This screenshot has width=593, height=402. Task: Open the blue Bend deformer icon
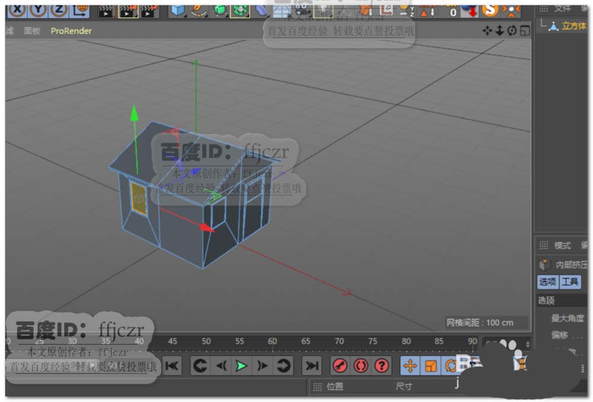pos(260,11)
